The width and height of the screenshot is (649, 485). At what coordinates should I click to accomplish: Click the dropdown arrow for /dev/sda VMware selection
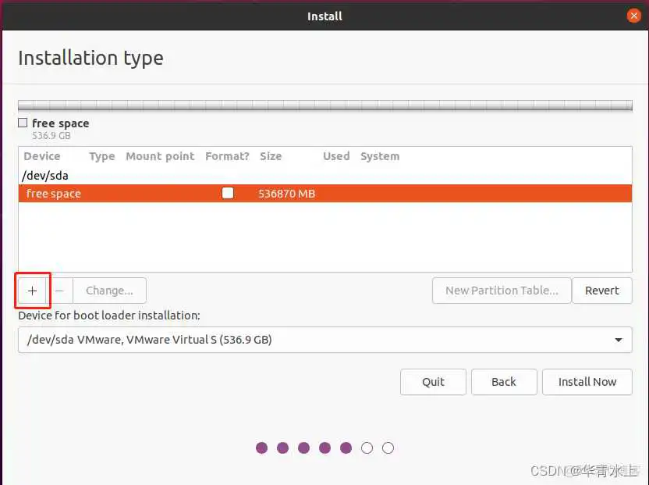click(x=620, y=340)
